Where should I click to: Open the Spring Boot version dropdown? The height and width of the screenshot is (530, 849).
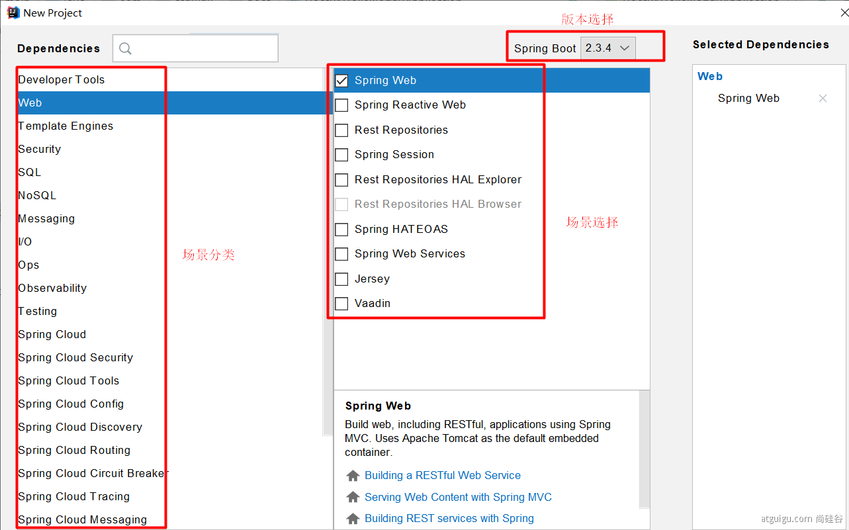pos(608,48)
